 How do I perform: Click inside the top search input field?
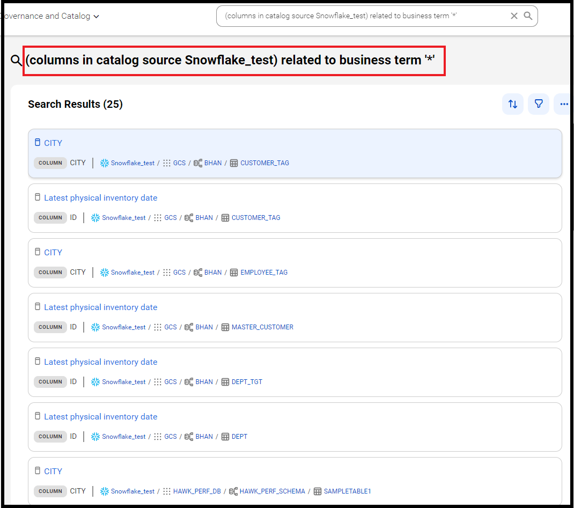tap(366, 16)
